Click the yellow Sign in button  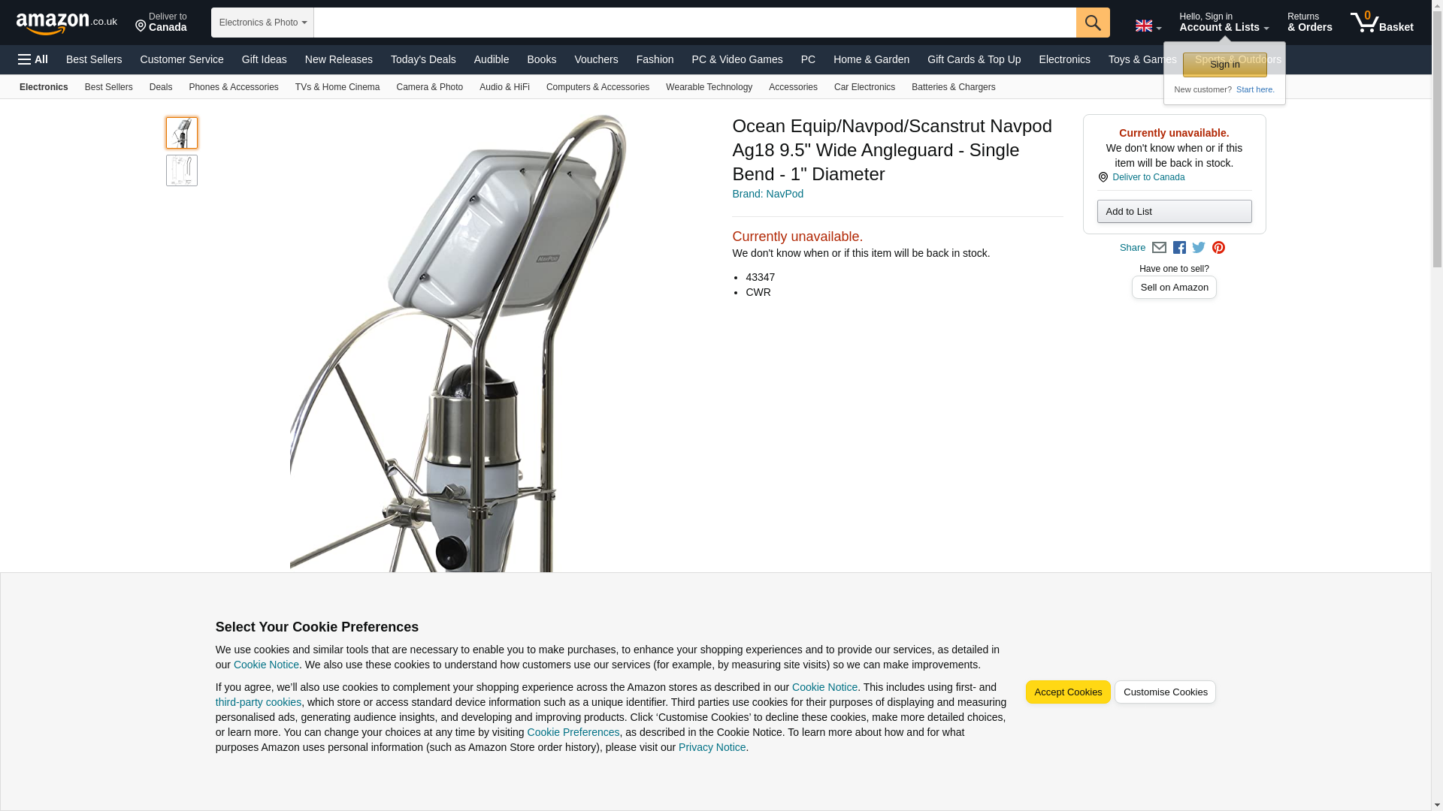click(x=1224, y=65)
